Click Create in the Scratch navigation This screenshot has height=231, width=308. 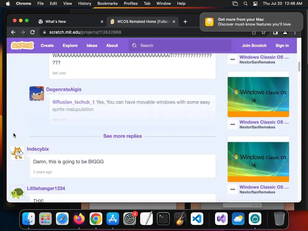pos(47,46)
